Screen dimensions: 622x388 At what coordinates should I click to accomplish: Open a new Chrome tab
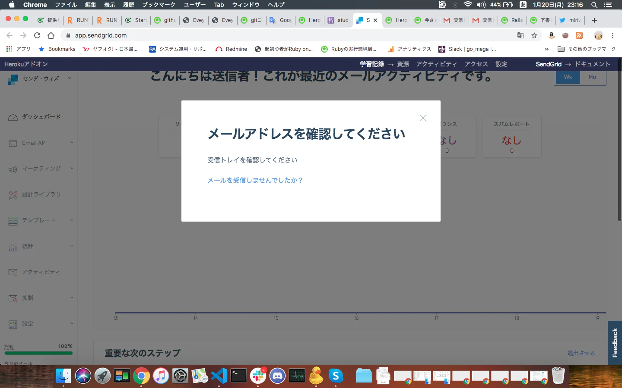pos(594,20)
